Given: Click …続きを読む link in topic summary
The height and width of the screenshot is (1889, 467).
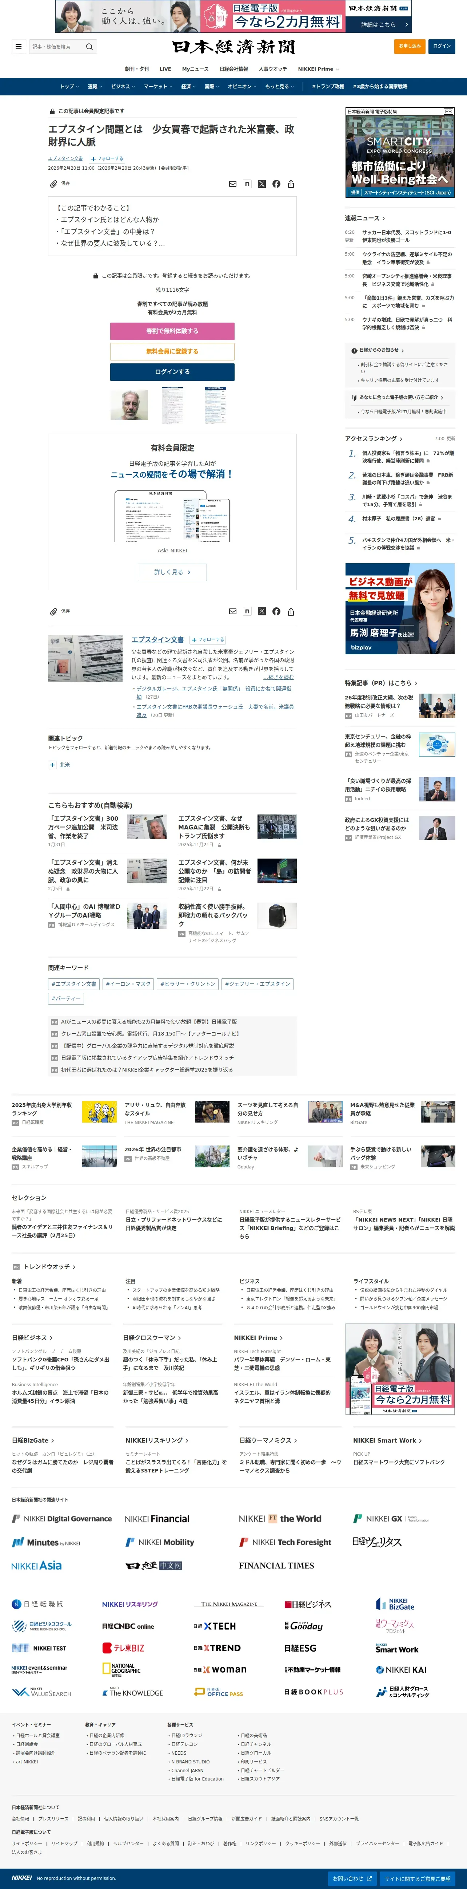Looking at the screenshot, I should coord(278,678).
